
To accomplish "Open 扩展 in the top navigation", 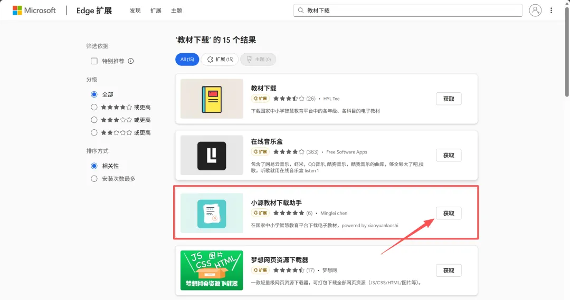I will coord(156,11).
